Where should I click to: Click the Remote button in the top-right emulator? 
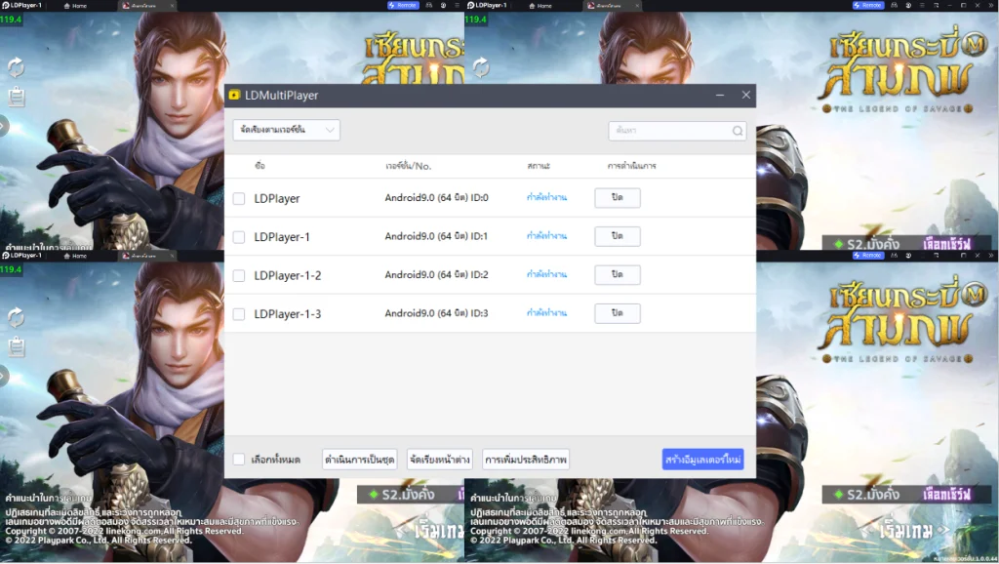click(x=868, y=5)
